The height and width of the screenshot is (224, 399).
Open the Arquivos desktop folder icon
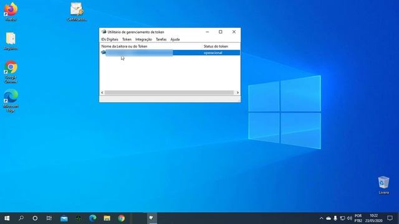pyautogui.click(x=11, y=41)
